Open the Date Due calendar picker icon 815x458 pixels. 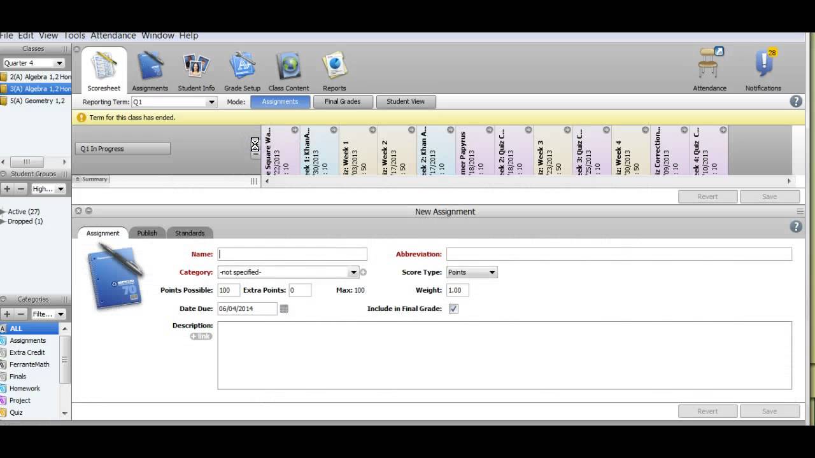coord(284,309)
